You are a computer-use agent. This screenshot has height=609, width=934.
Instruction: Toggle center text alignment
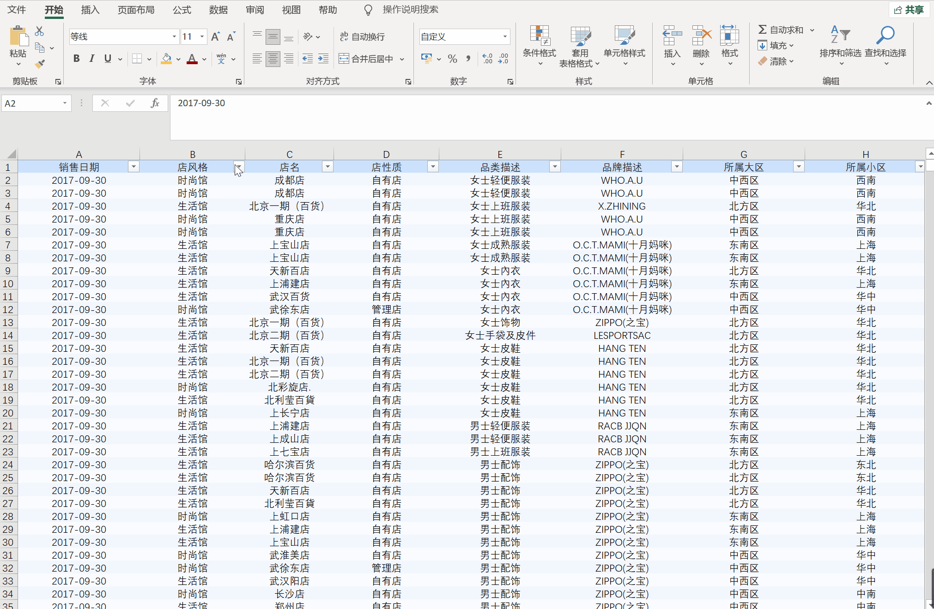pos(273,59)
